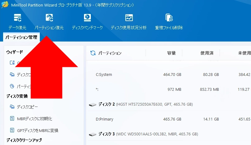Click the MiniTool app logo icon
This screenshot has height=145, width=251.
[x=5, y=5]
